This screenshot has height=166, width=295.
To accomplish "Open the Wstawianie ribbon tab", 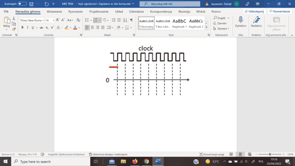I will (x=54, y=11).
